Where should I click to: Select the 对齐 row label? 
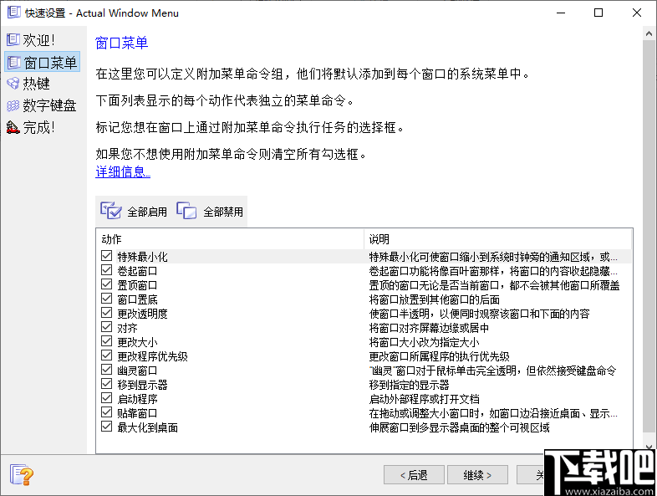[x=127, y=328]
